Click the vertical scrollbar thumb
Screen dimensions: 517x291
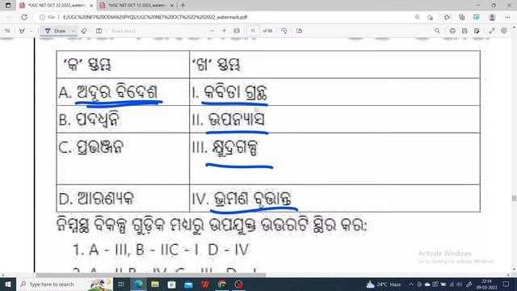[514, 198]
